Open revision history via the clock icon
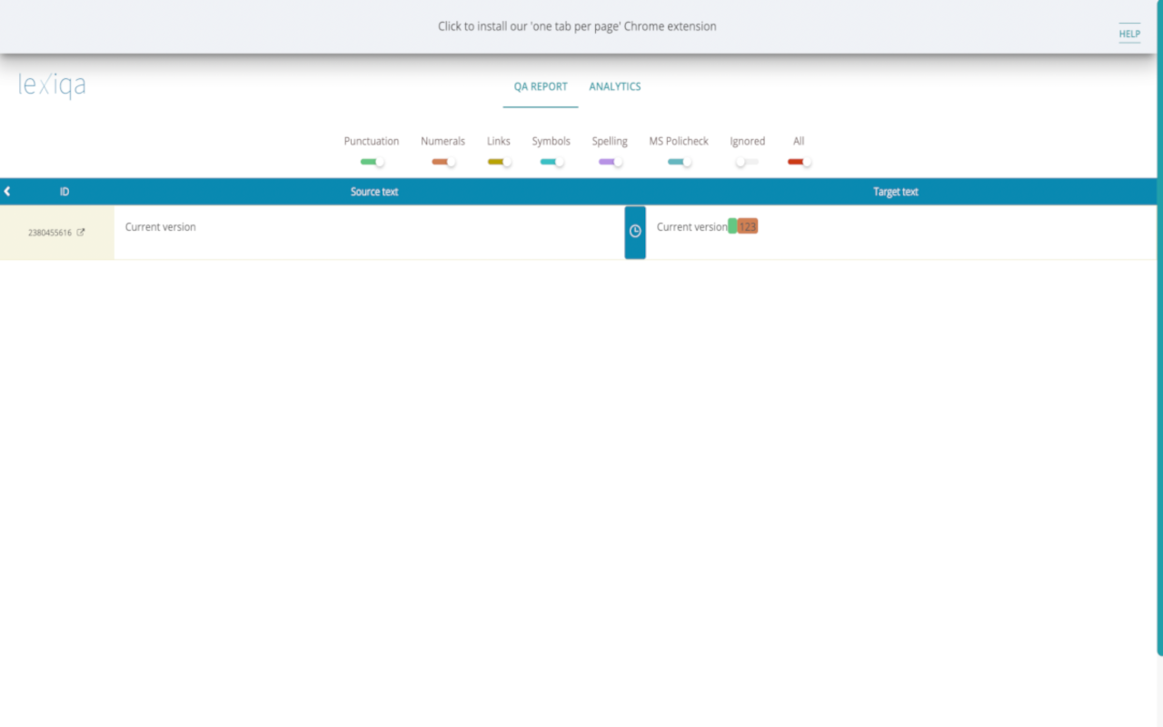Viewport: 1163px width, 727px height. [x=634, y=232]
